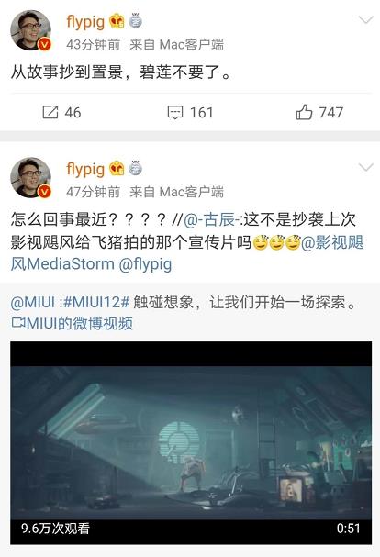Open the @flypig mention in second post

[x=145, y=264]
